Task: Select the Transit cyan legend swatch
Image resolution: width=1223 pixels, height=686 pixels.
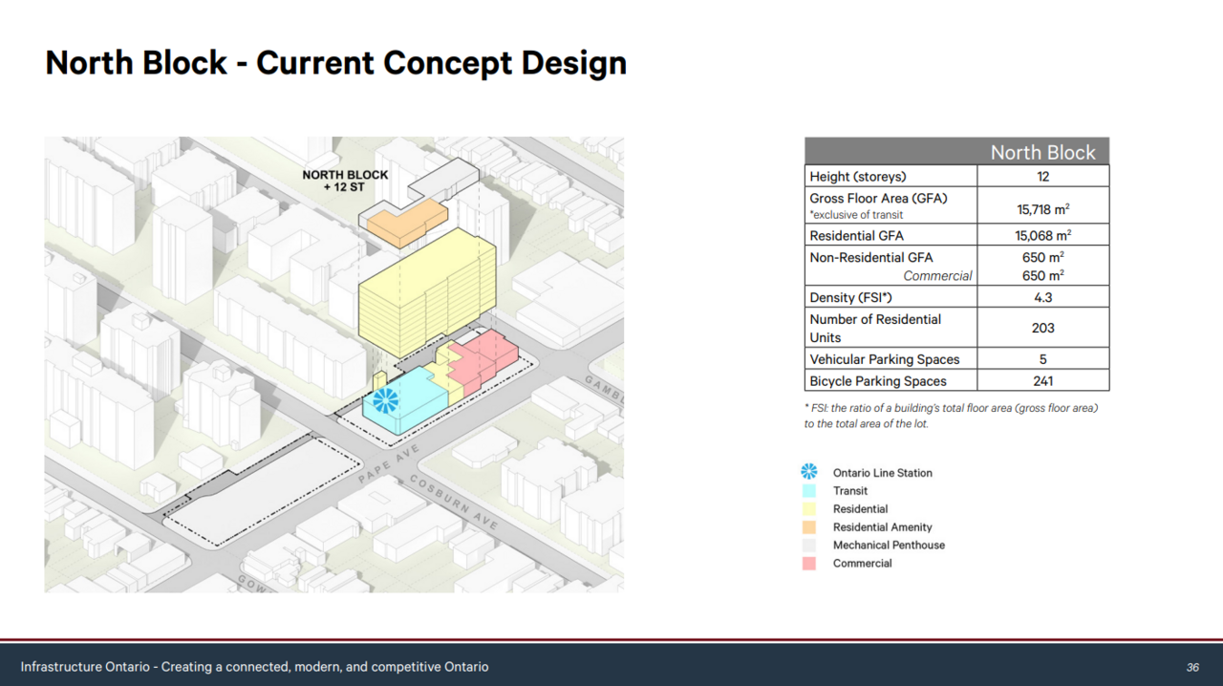Action: (809, 491)
